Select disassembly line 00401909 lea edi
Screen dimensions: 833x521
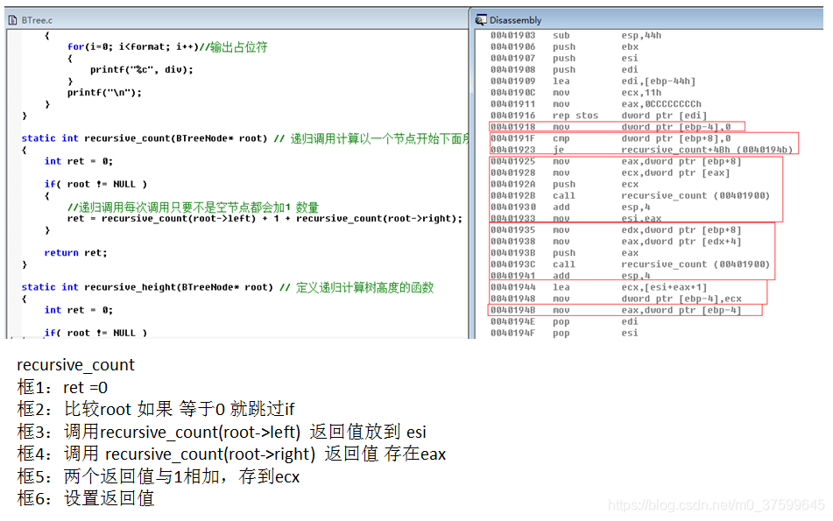coord(593,81)
